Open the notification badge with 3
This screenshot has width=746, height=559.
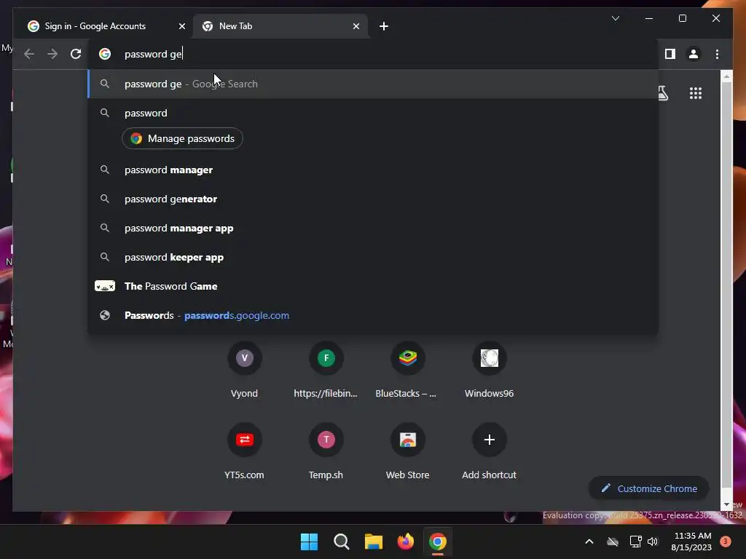(x=726, y=542)
